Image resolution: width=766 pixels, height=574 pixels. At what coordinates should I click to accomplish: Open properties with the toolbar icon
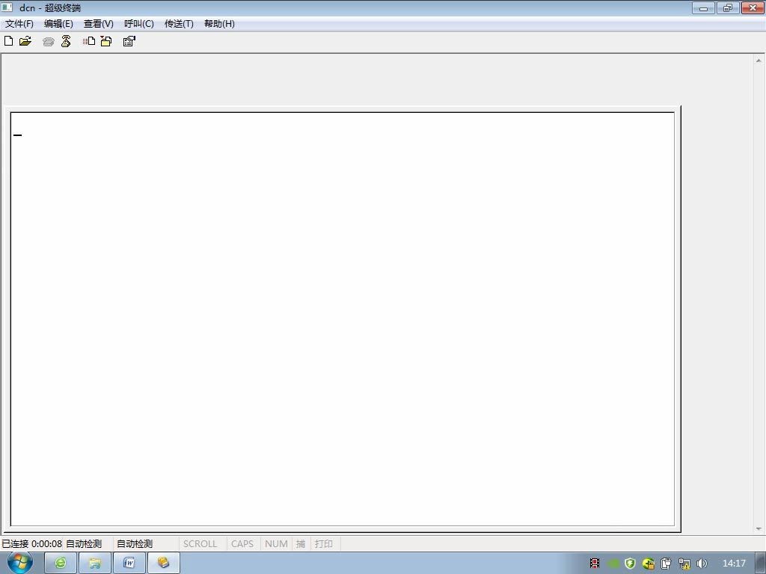pos(129,41)
